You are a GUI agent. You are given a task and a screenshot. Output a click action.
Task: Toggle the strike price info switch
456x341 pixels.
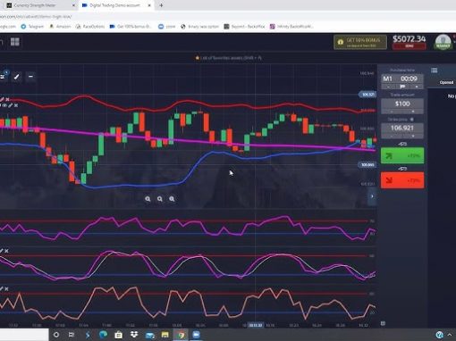(412, 120)
